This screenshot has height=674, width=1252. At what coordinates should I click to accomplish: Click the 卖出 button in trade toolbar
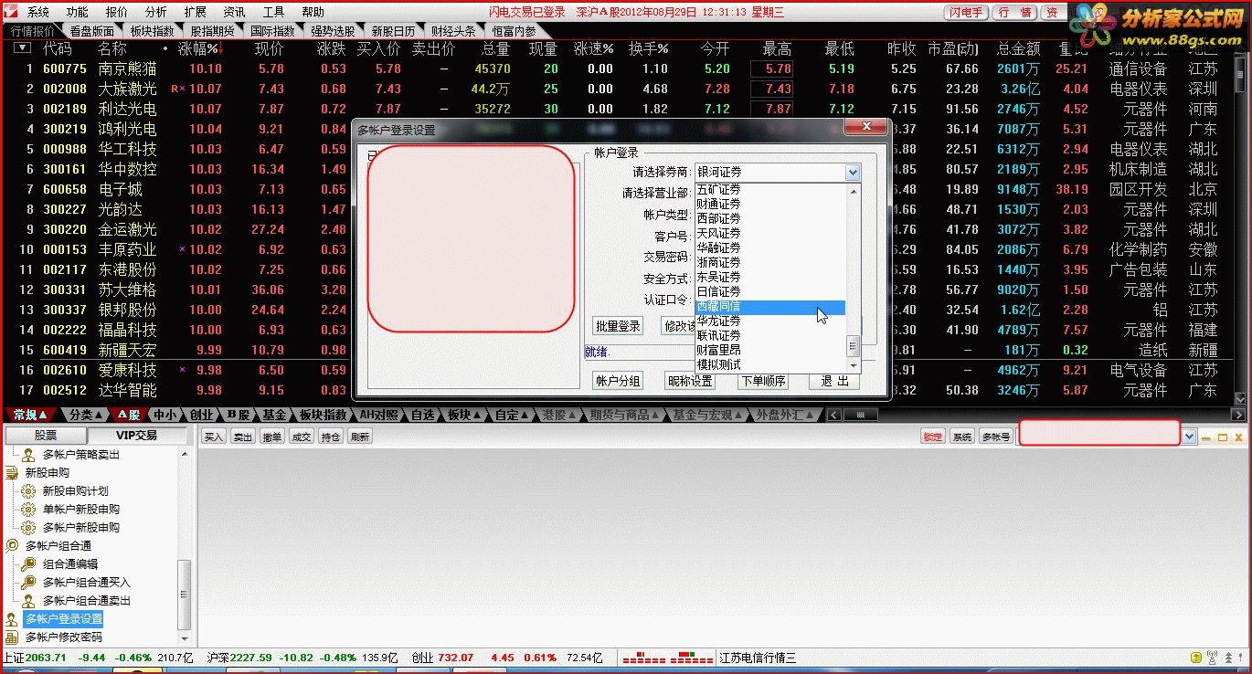click(x=243, y=437)
